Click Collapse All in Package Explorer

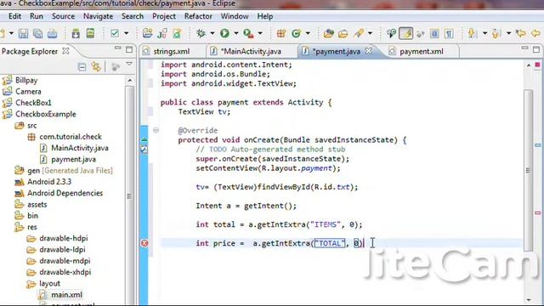click(x=82, y=66)
